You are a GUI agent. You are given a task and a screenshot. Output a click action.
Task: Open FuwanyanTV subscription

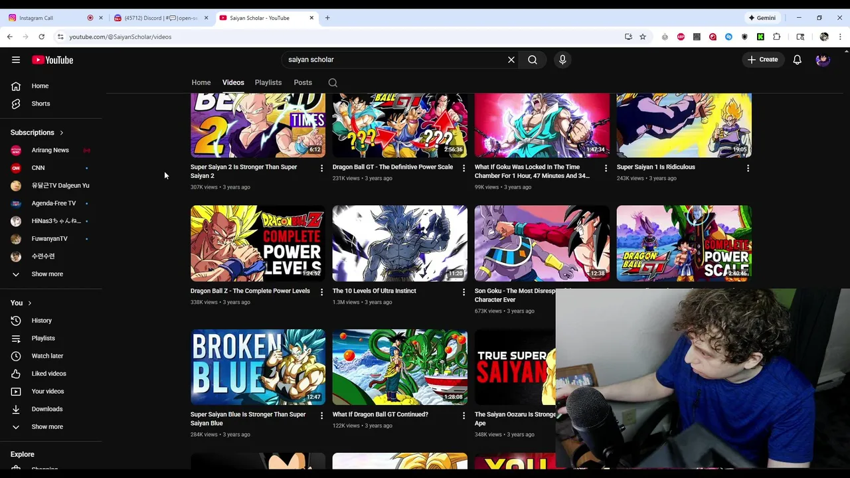51,238
